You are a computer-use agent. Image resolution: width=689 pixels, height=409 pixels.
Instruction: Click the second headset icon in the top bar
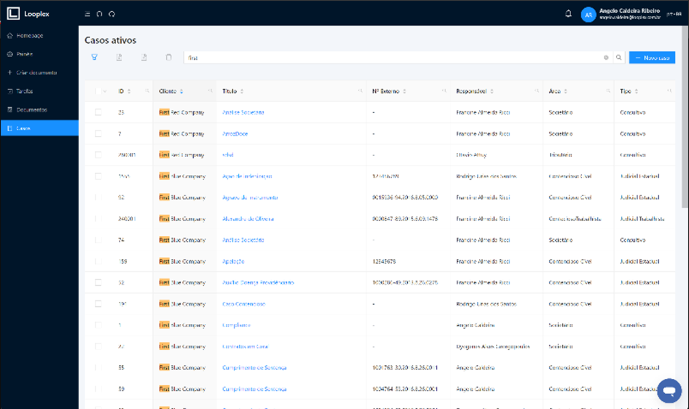click(x=112, y=14)
